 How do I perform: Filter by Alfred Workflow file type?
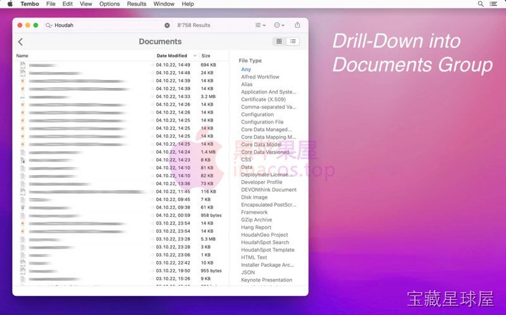click(x=260, y=77)
